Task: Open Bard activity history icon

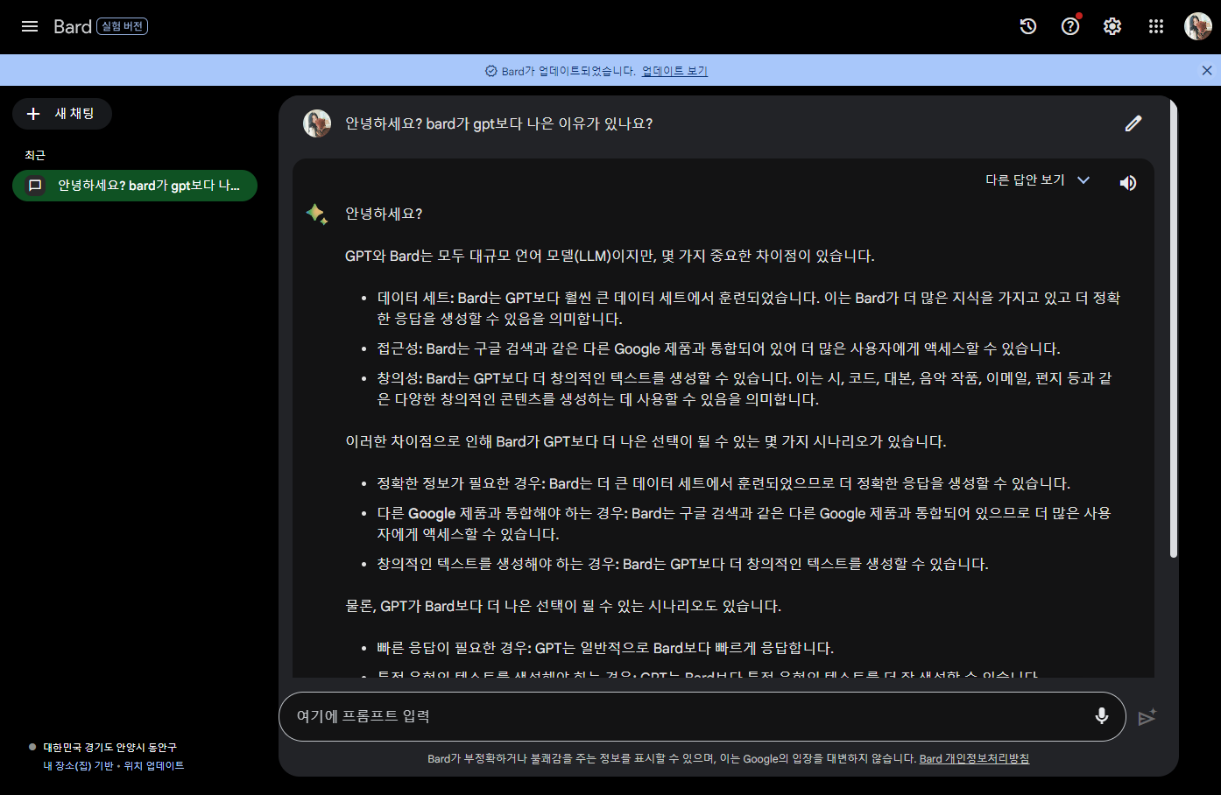Action: tap(1028, 26)
